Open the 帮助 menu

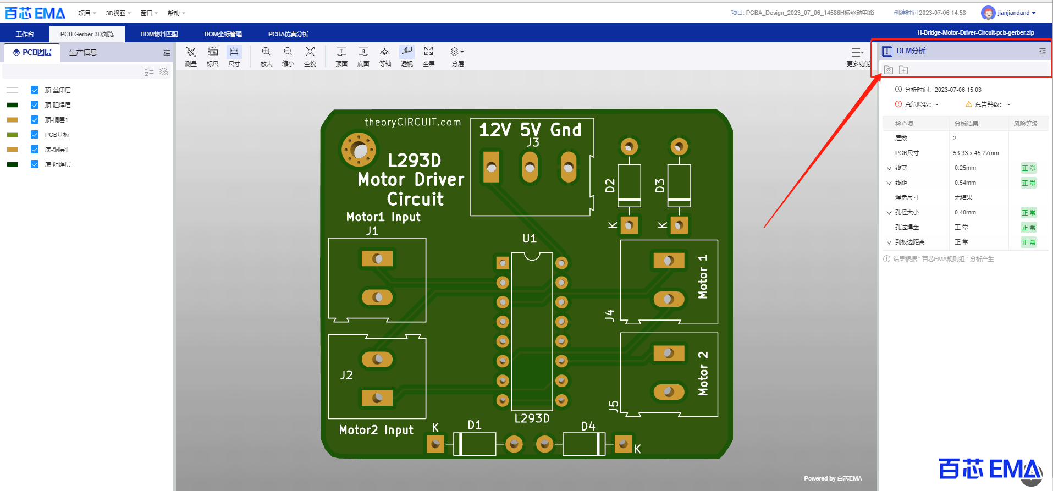(177, 13)
